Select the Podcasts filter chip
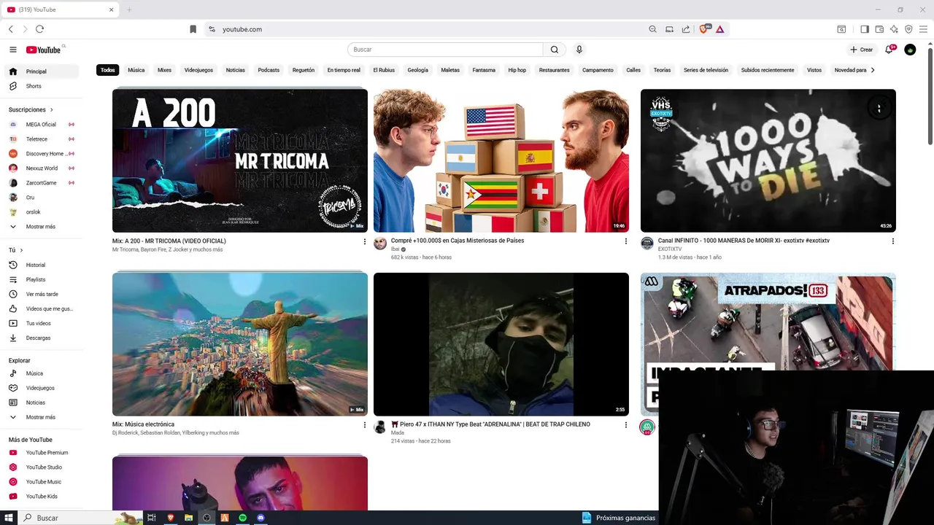The height and width of the screenshot is (525, 934). [x=269, y=70]
